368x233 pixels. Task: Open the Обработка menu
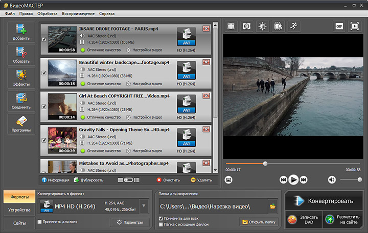[x=47, y=13]
